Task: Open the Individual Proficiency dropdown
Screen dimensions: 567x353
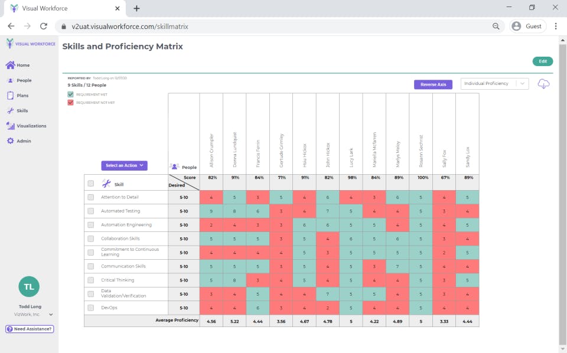Action: 494,83
